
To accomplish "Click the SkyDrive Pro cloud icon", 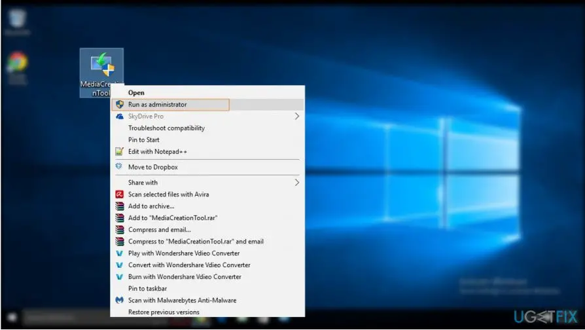I will (x=120, y=117).
